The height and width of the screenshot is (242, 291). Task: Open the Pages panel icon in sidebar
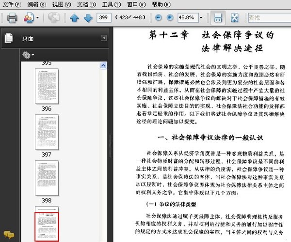(x=9, y=38)
